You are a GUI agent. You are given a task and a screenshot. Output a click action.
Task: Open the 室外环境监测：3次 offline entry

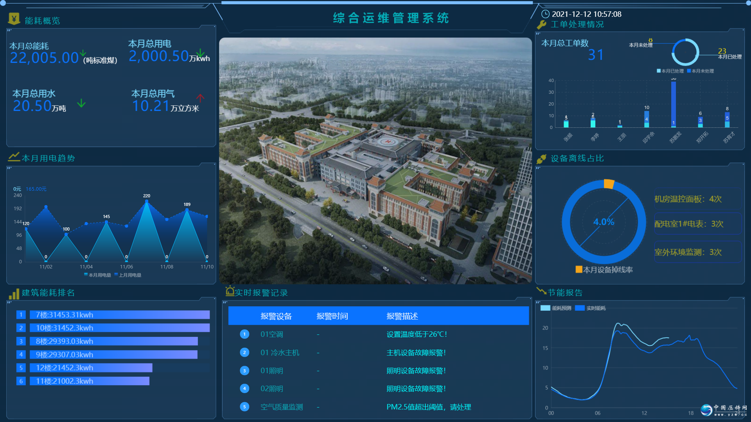pos(697,252)
